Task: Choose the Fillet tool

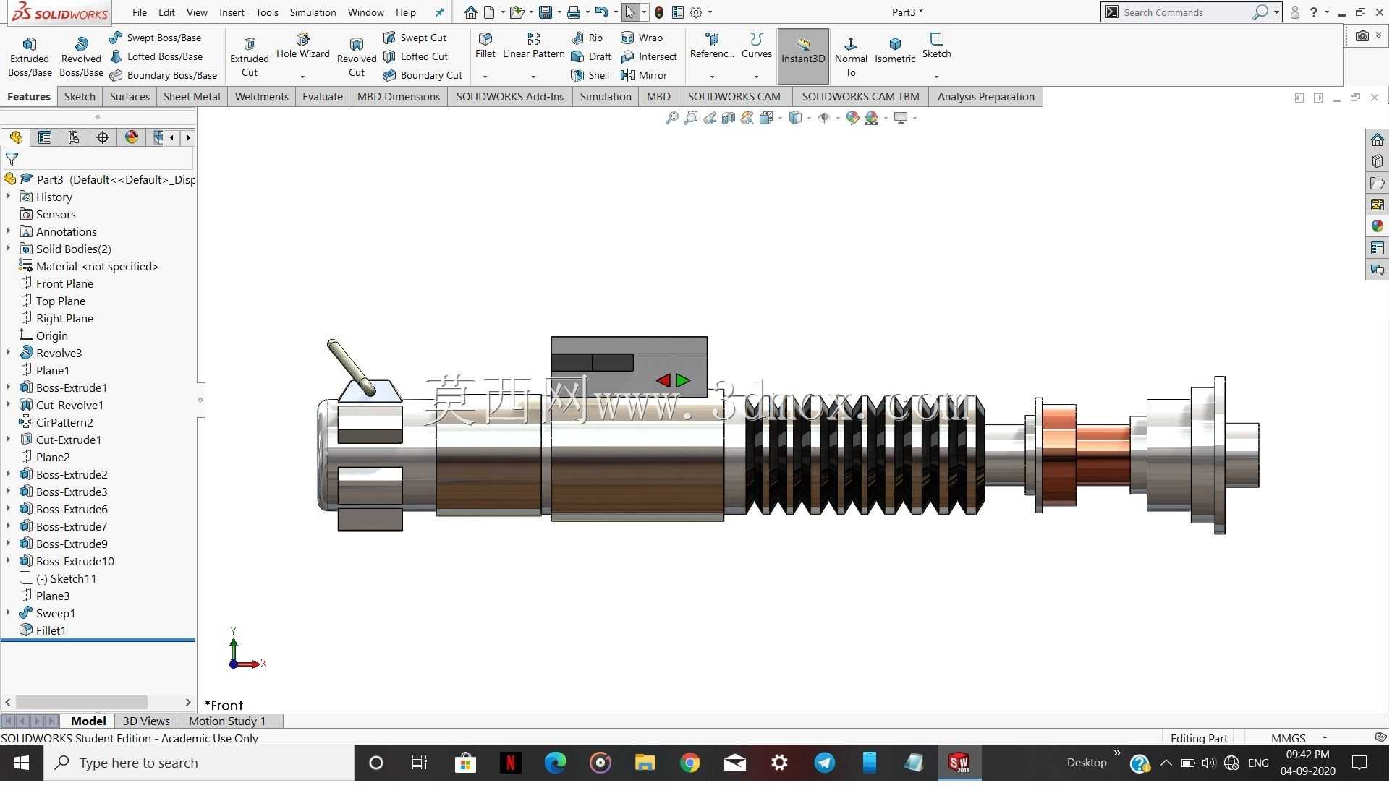Action: 485,46
